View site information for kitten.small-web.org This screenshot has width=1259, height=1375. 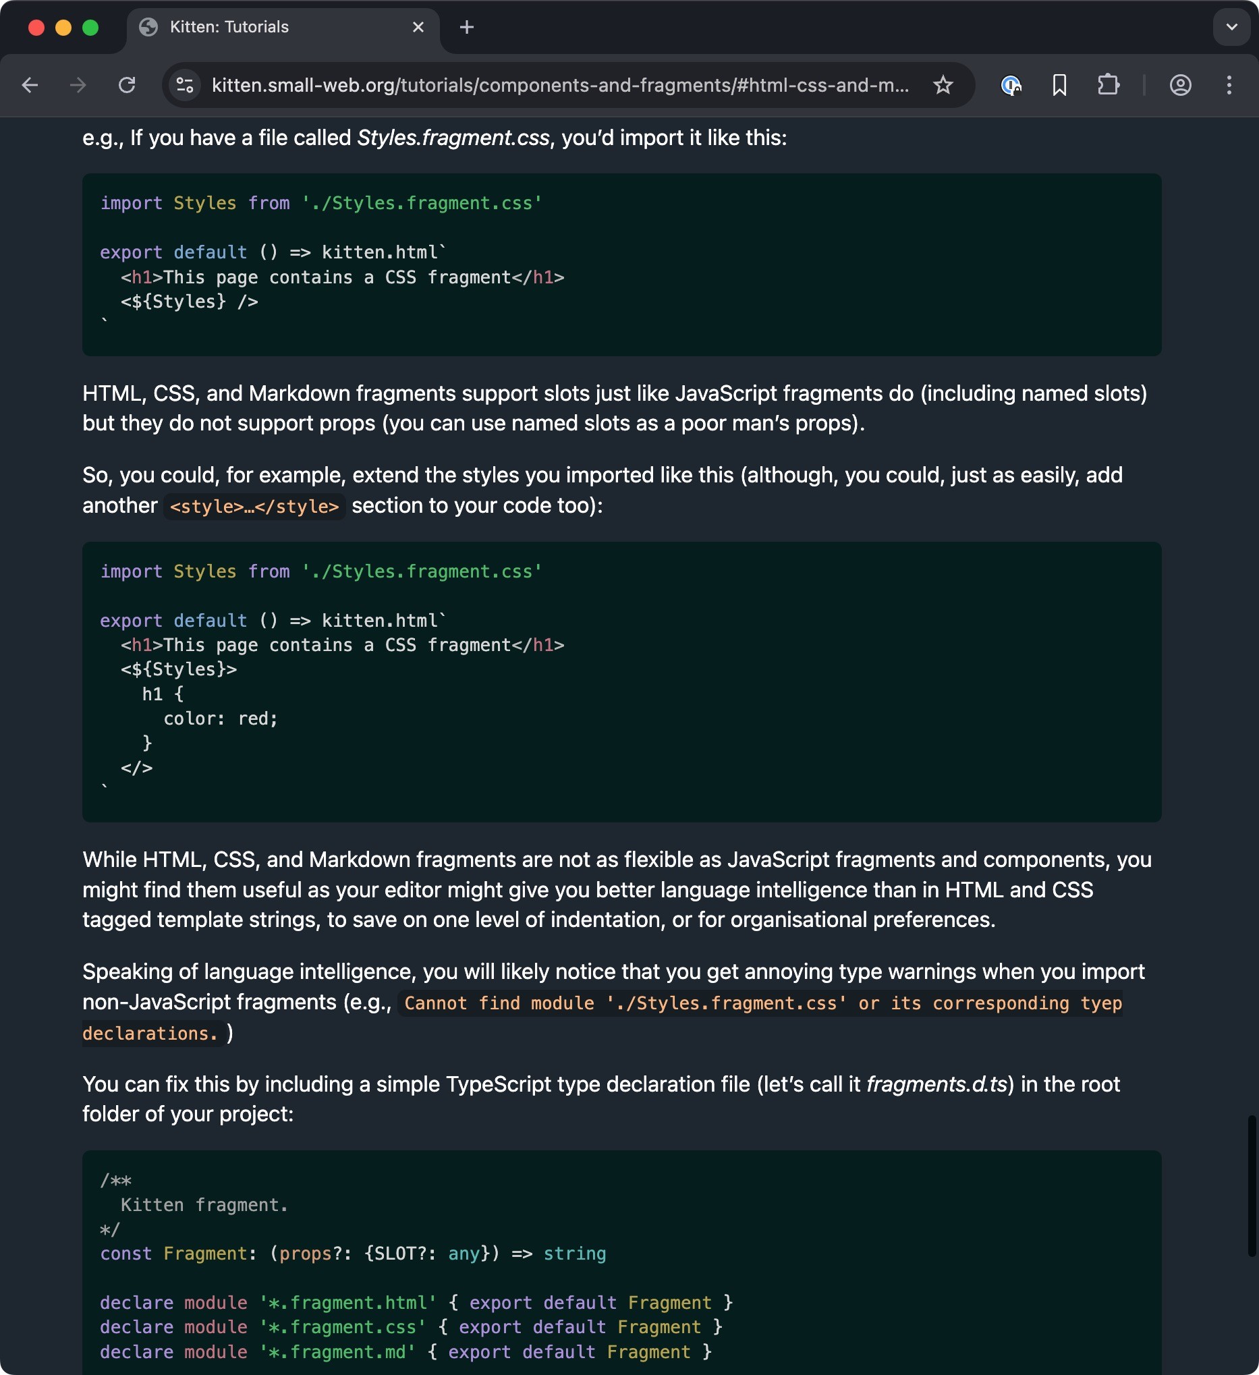point(185,85)
